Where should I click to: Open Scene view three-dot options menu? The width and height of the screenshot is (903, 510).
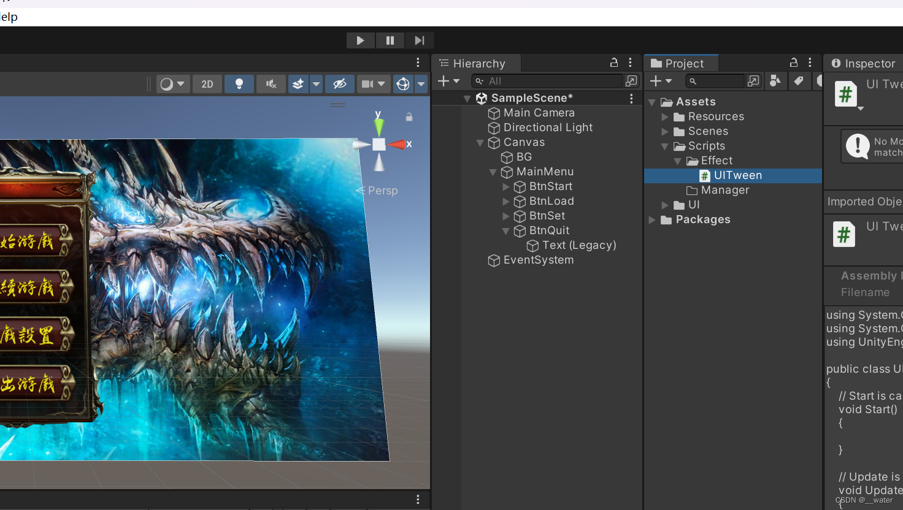418,63
